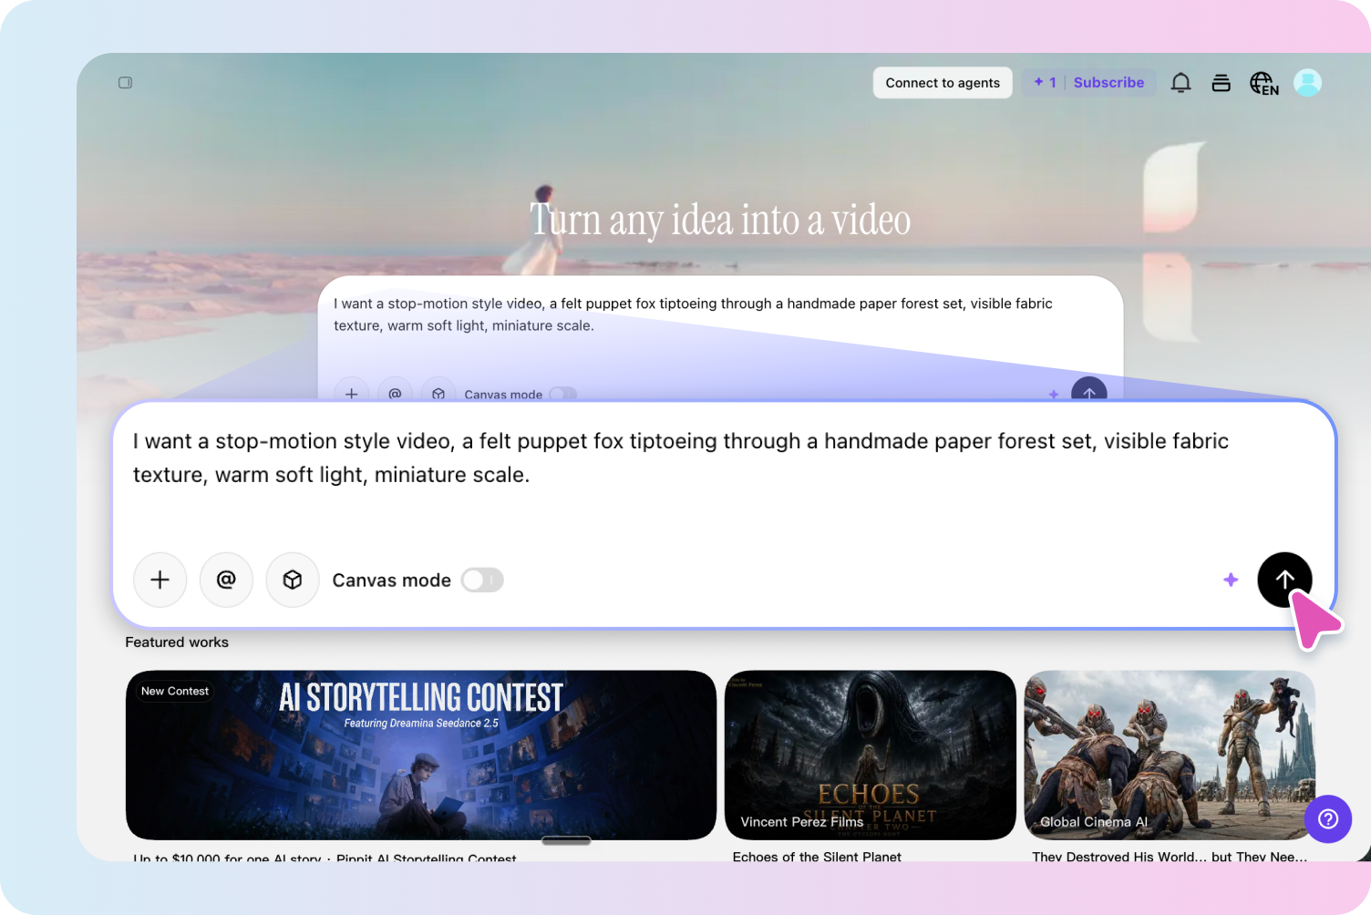Click the @ mention button in enlarged prompt box
Viewport: 1371px width, 915px height.
pyautogui.click(x=226, y=580)
